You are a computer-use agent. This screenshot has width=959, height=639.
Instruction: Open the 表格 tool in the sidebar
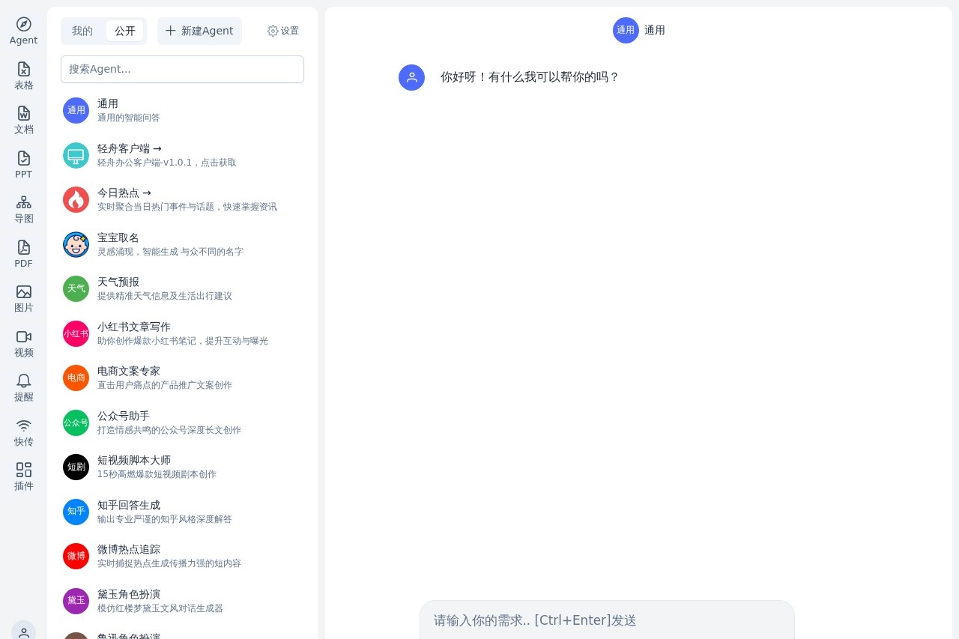23,75
